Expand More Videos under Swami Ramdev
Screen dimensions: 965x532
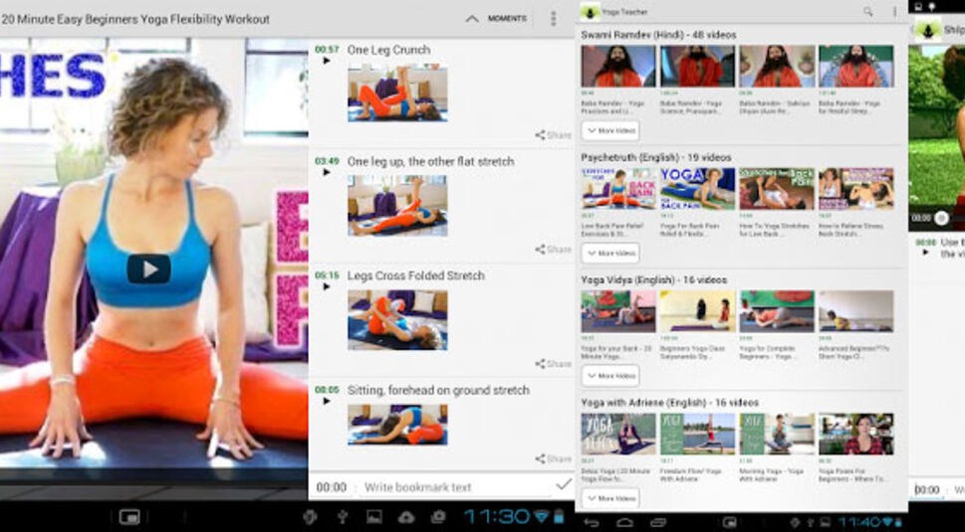pos(610,130)
